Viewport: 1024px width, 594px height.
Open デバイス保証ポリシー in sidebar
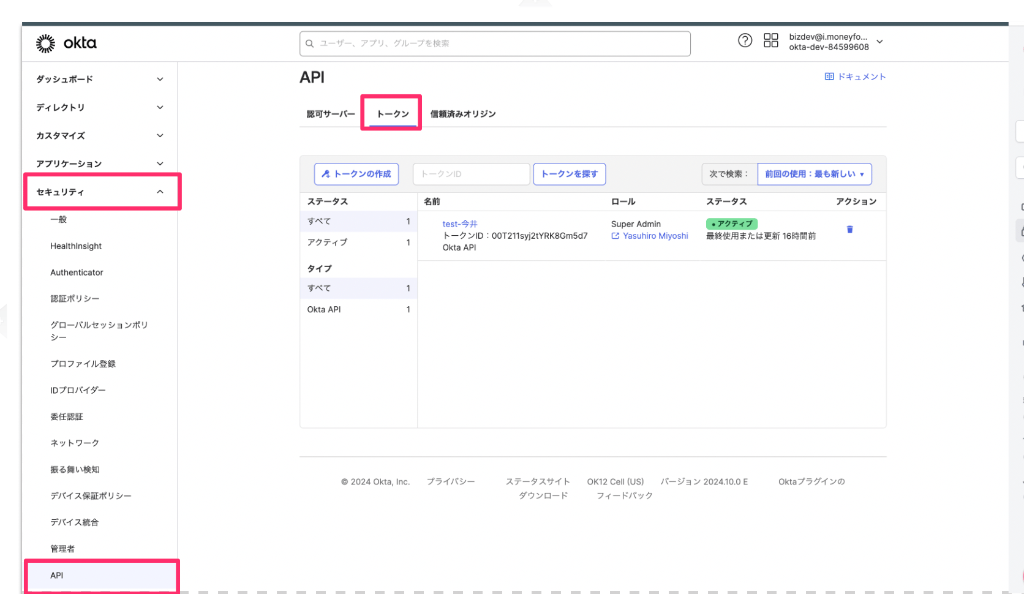(x=91, y=495)
